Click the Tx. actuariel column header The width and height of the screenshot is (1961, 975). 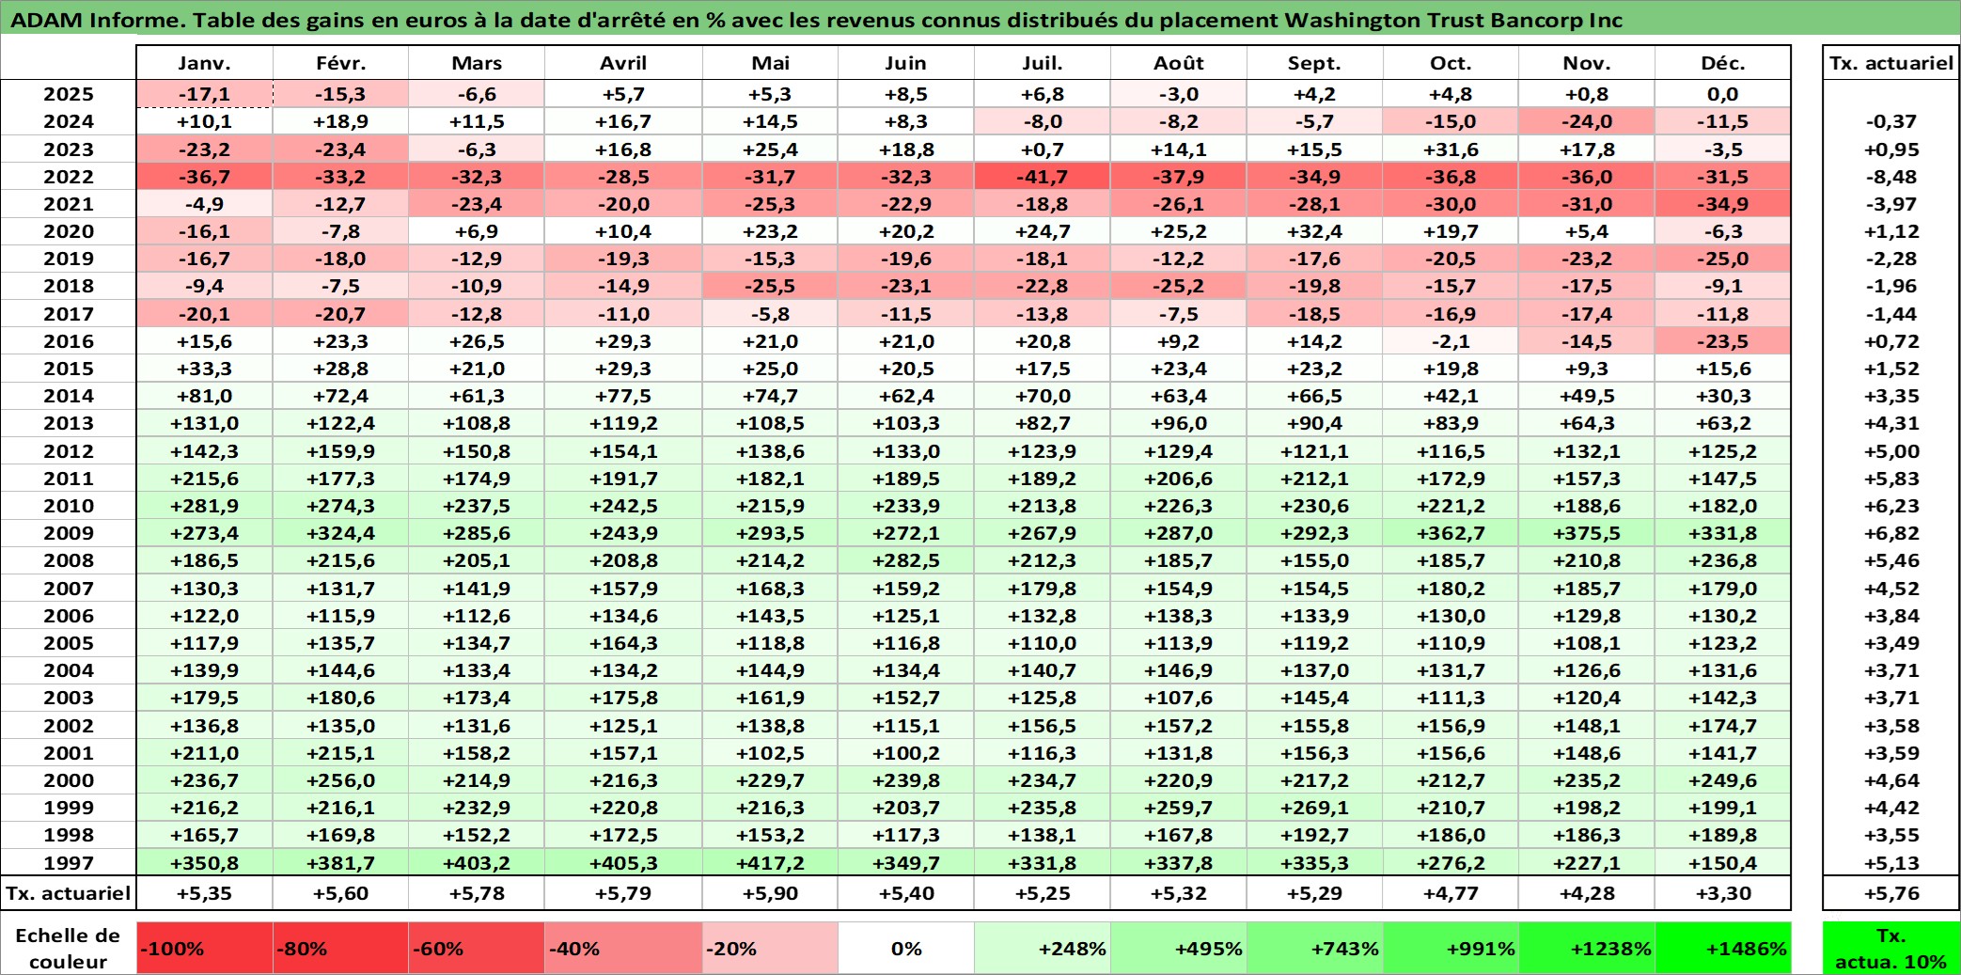click(1890, 63)
